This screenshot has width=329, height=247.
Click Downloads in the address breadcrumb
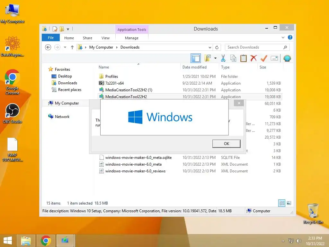tap(130, 47)
